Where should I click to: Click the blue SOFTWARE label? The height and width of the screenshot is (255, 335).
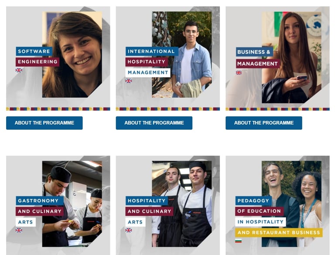[x=34, y=52]
